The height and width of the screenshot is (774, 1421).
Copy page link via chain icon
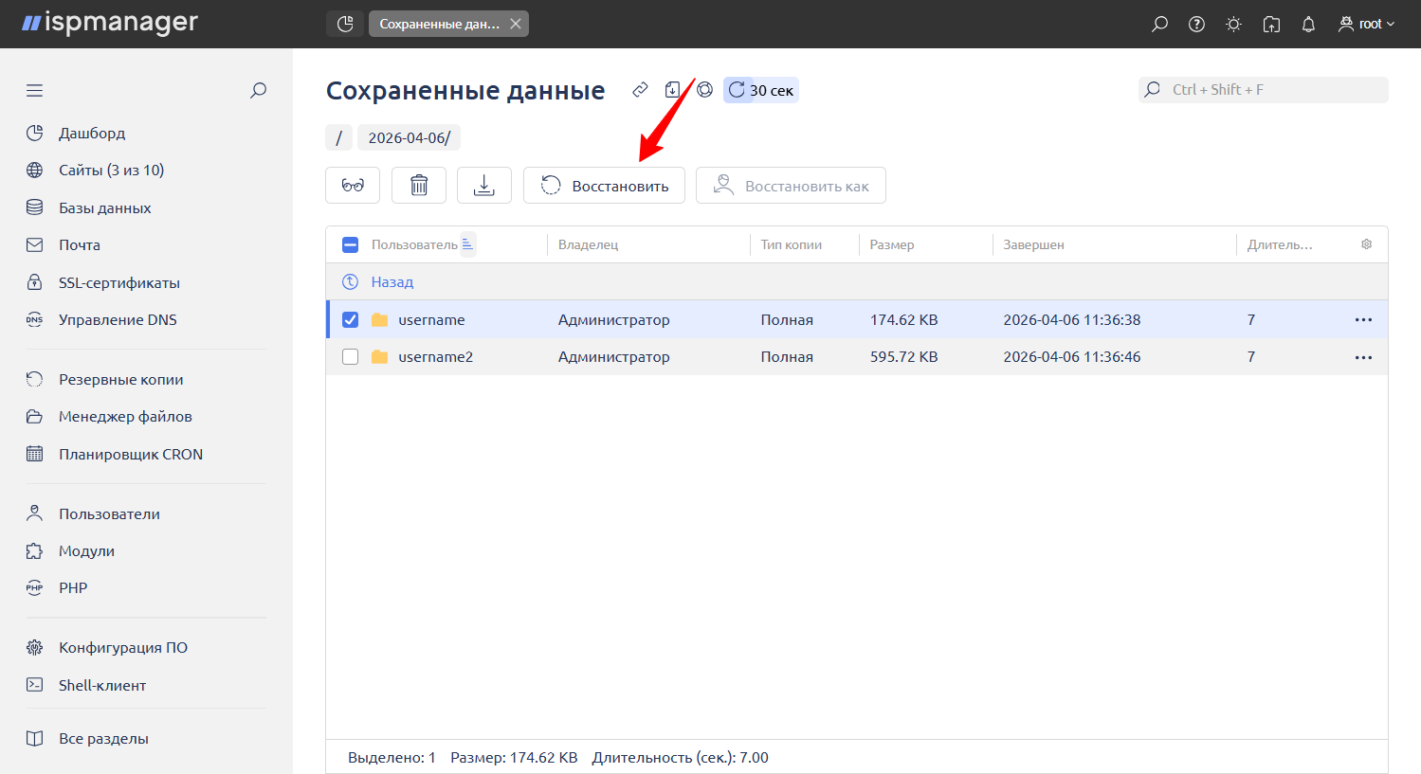click(x=641, y=90)
